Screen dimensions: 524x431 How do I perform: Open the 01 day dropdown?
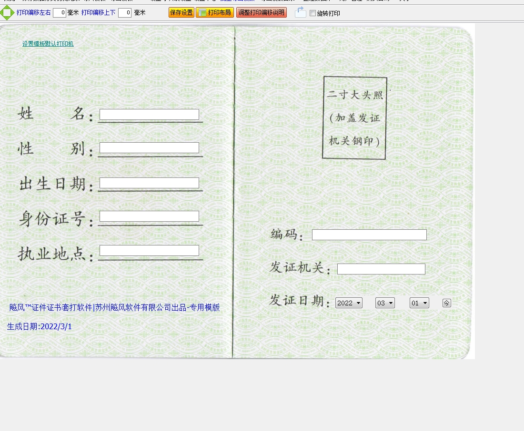tap(419, 303)
